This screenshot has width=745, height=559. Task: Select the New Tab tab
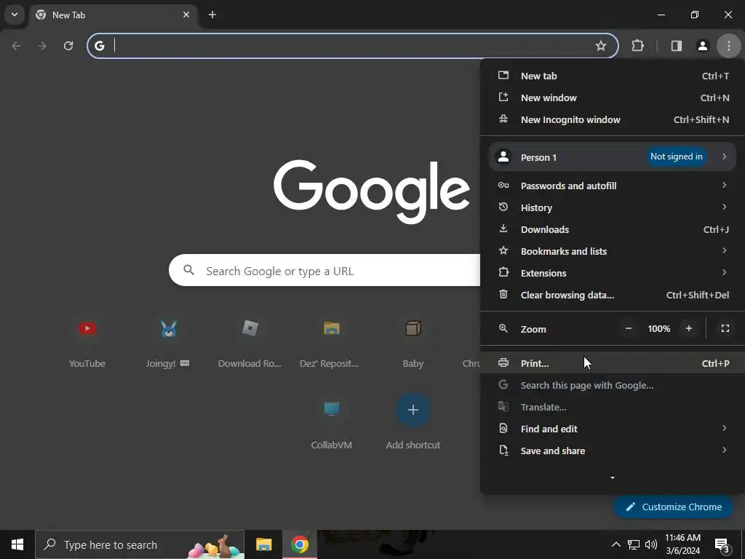pos(113,15)
